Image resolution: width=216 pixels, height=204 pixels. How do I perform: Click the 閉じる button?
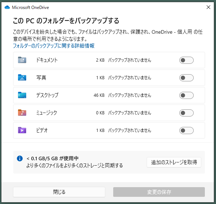[59, 192]
